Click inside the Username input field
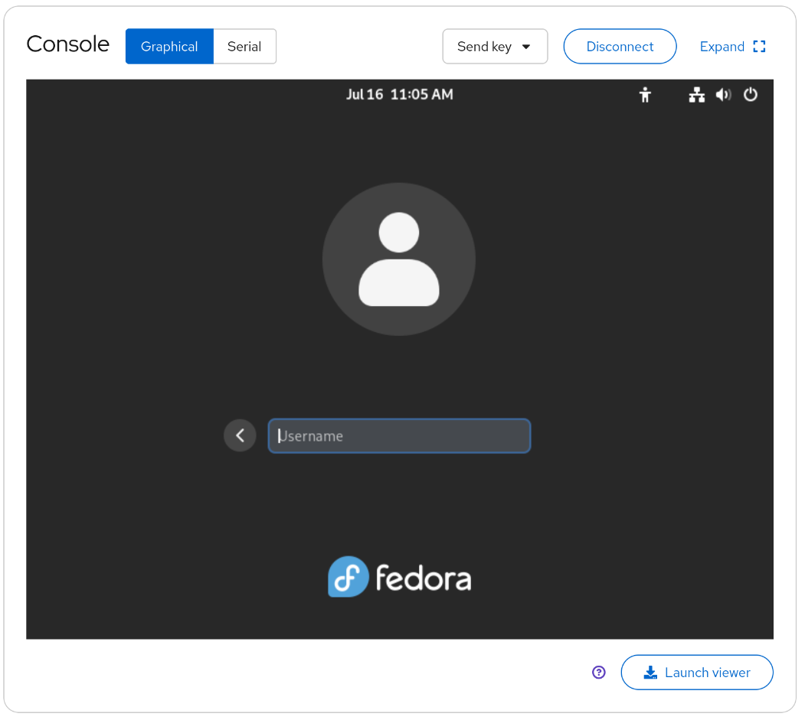 coord(399,435)
